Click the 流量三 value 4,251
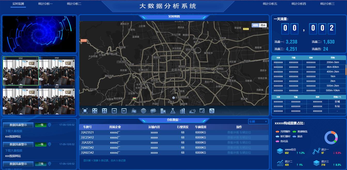The image size is (347, 170). pos(291,49)
